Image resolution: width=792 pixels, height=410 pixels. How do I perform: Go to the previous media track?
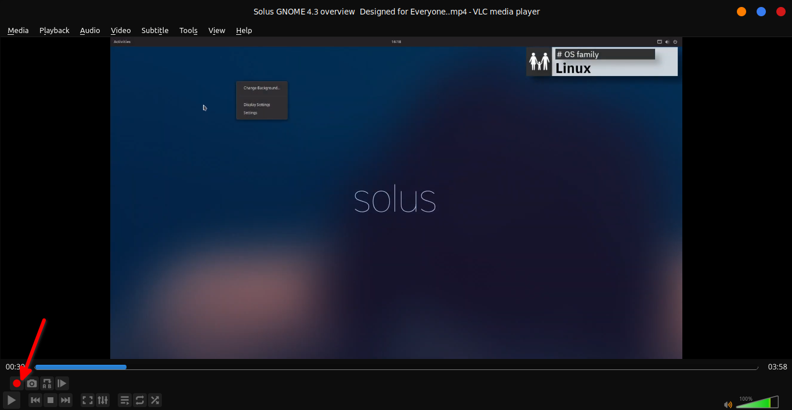[35, 400]
